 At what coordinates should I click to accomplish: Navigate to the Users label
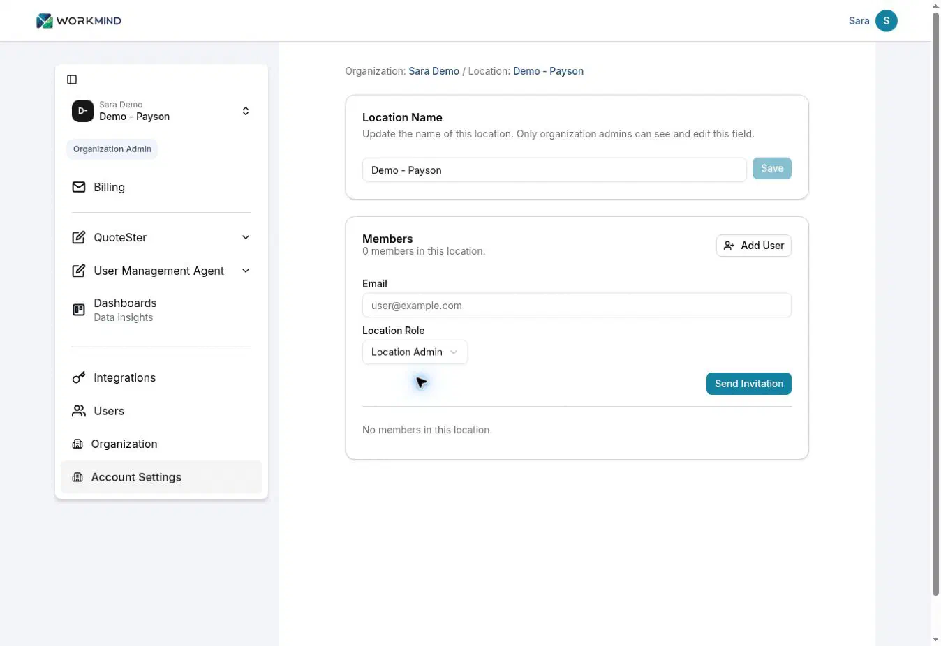(x=109, y=411)
